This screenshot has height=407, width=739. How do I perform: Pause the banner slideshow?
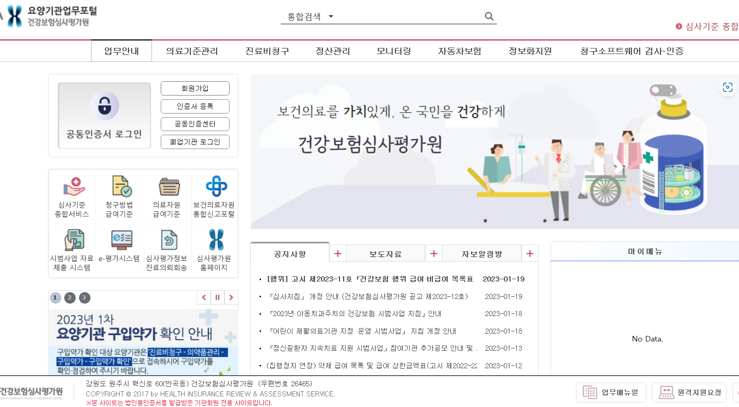(x=218, y=298)
